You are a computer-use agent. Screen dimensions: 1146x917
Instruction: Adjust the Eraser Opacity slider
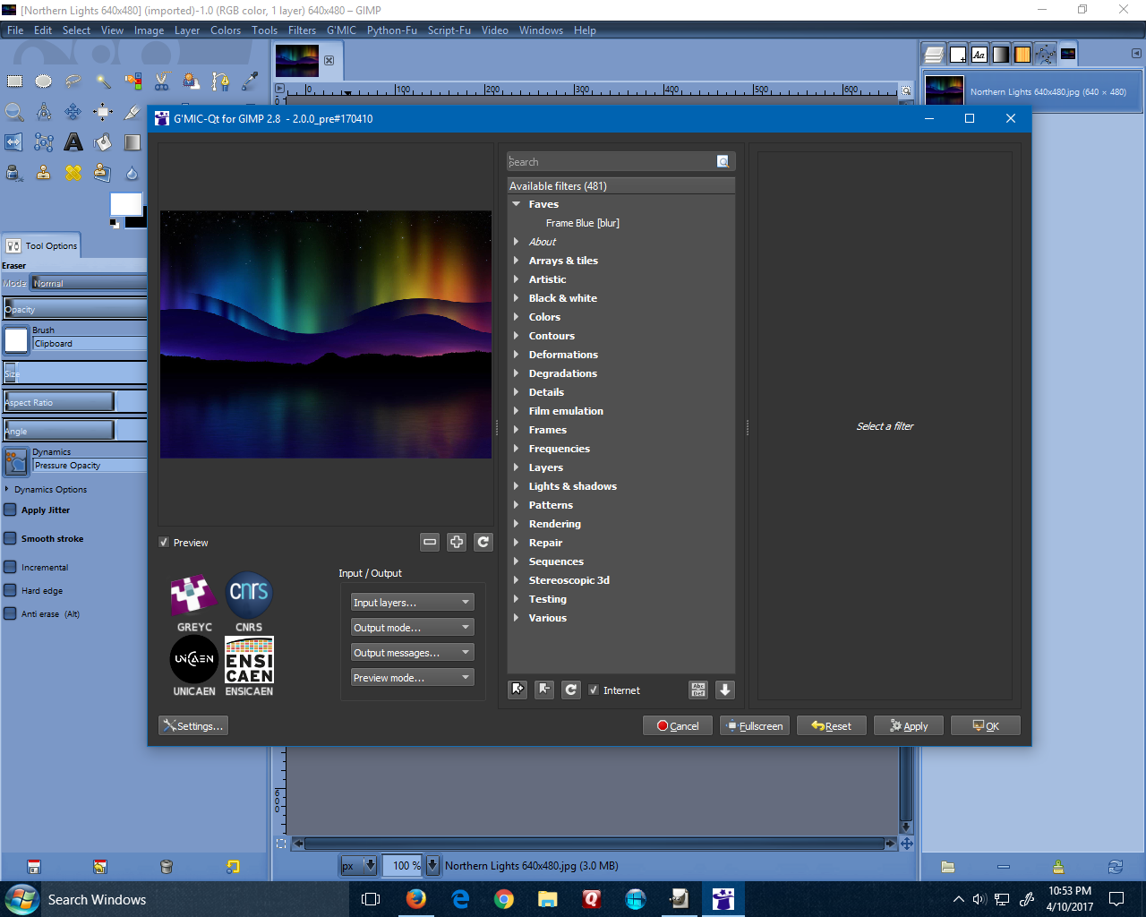(x=75, y=310)
